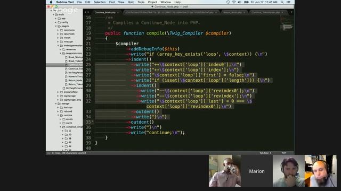Open the Apple menu

51,2
